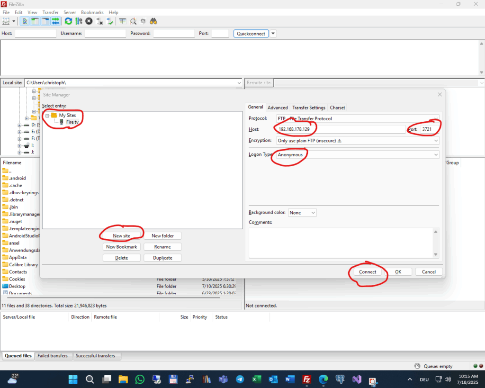Viewport: 485px width, 388px height.
Task: Toggle processing of the transfer queue icon
Action: (79, 21)
